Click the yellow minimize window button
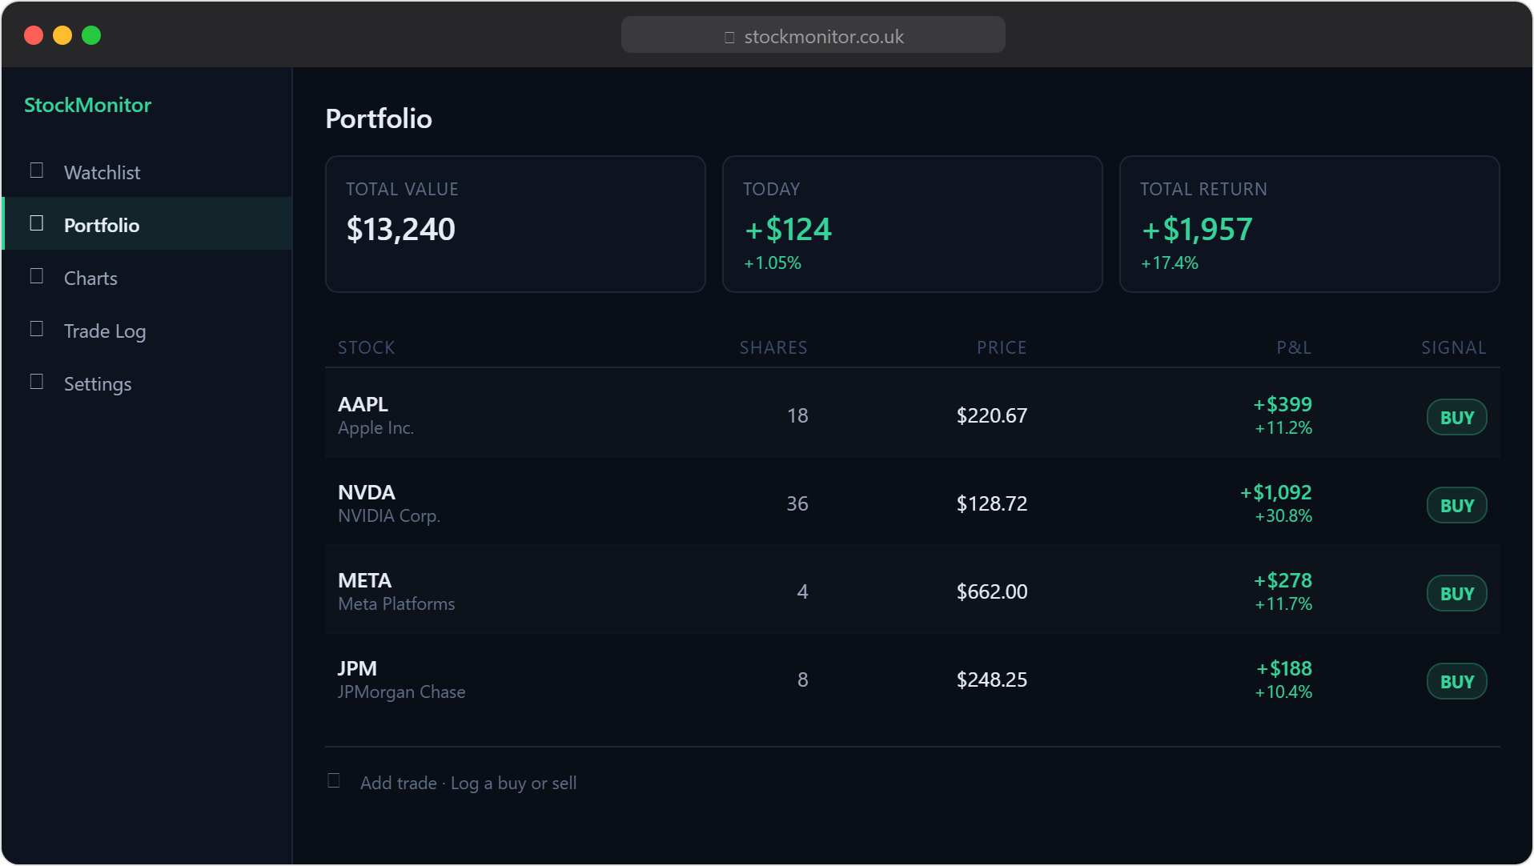1534x866 pixels. pos(62,35)
